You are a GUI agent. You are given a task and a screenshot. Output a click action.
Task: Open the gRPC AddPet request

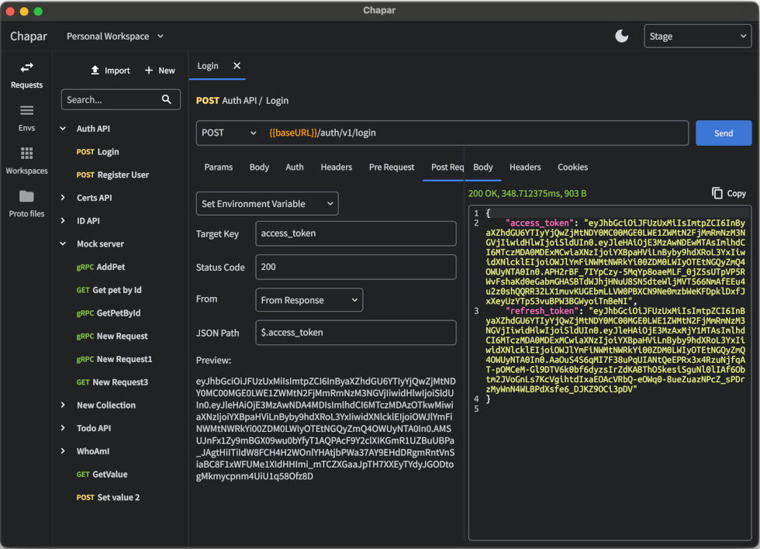point(100,267)
